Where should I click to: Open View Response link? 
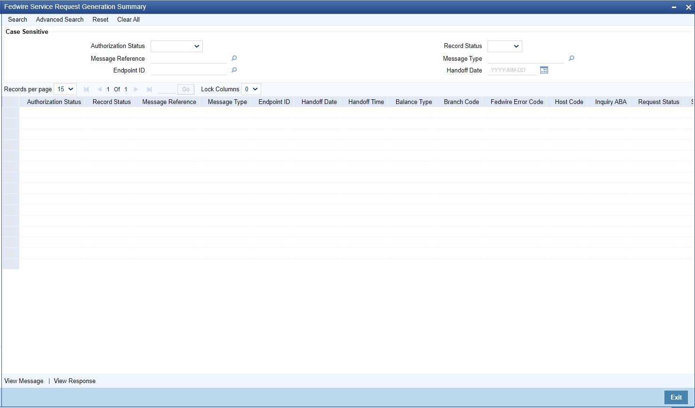(75, 381)
